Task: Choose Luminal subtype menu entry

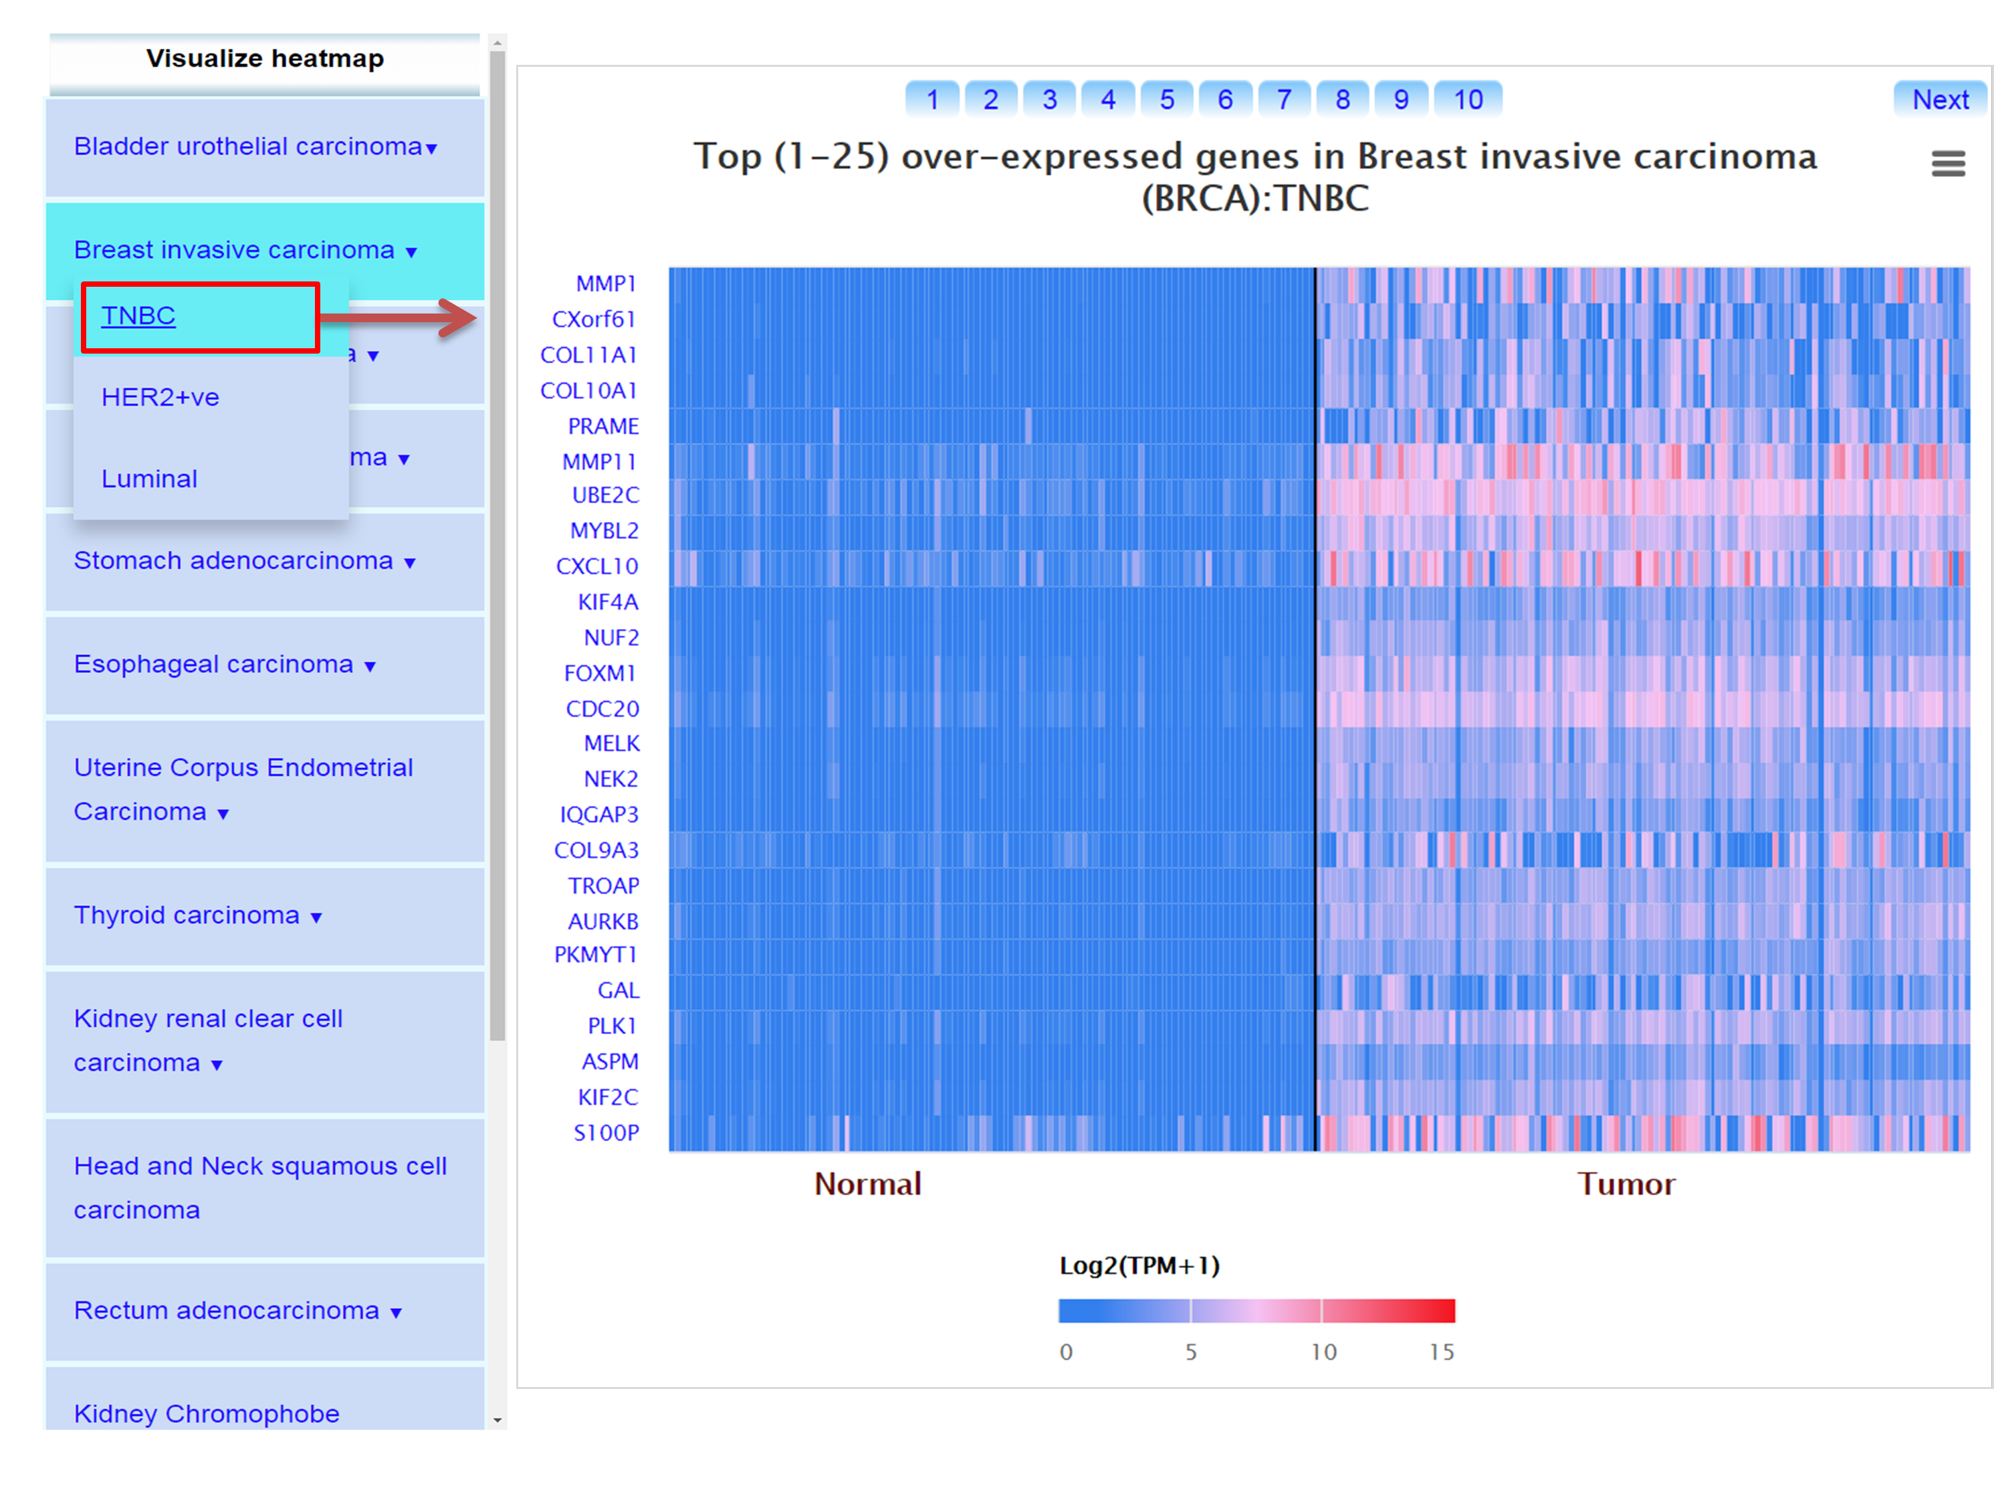Action: pos(150,479)
